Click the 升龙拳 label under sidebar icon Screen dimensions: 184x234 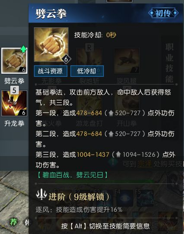point(14,123)
